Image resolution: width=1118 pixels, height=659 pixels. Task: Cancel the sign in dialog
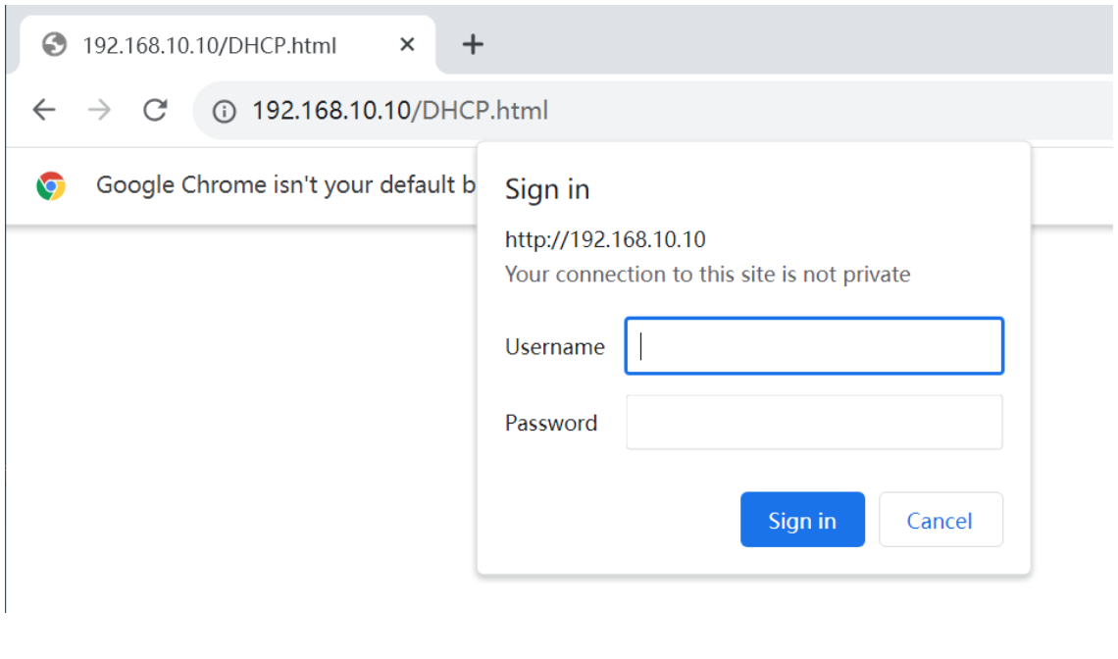(x=940, y=520)
